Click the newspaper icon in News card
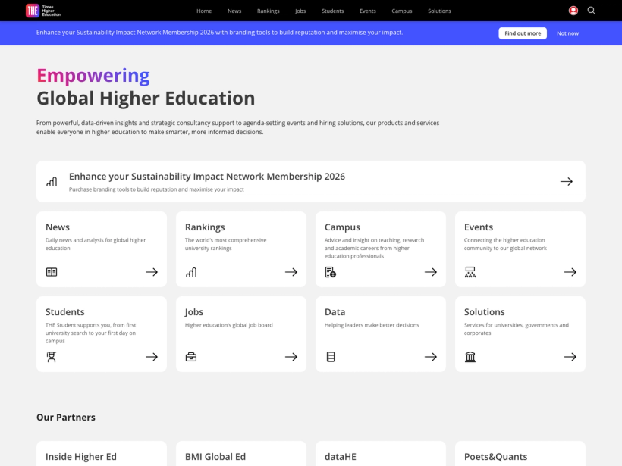This screenshot has height=466, width=622. [x=52, y=272]
